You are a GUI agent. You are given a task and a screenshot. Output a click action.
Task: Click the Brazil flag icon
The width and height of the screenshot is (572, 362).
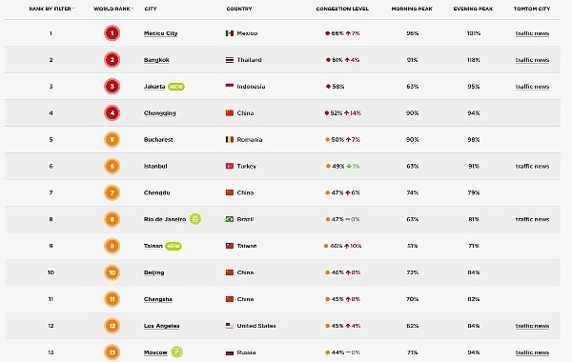pos(230,219)
